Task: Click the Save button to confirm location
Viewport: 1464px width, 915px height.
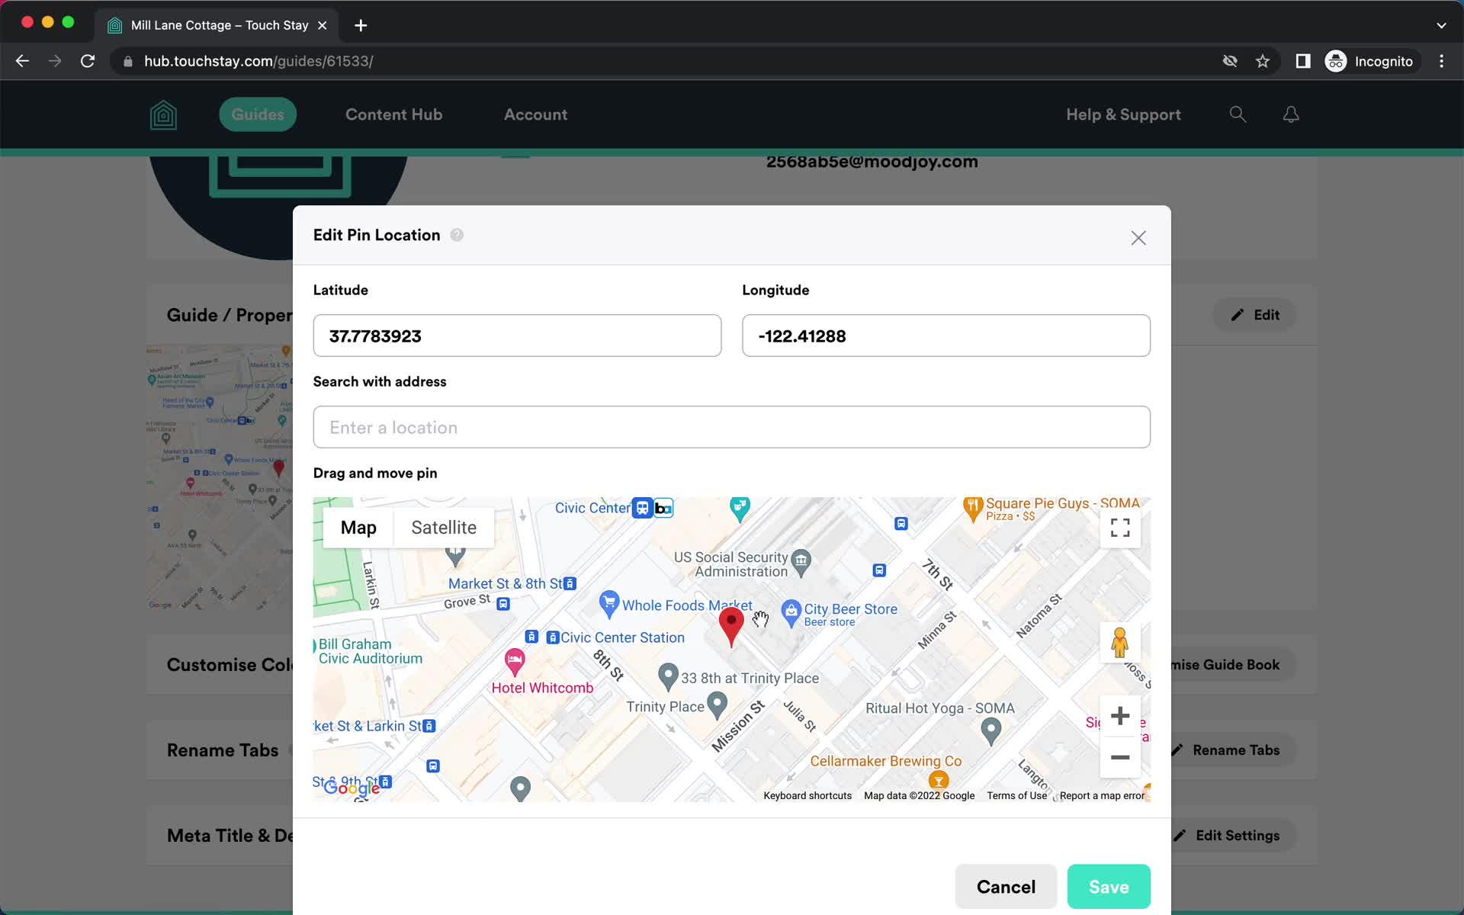Action: pyautogui.click(x=1108, y=887)
